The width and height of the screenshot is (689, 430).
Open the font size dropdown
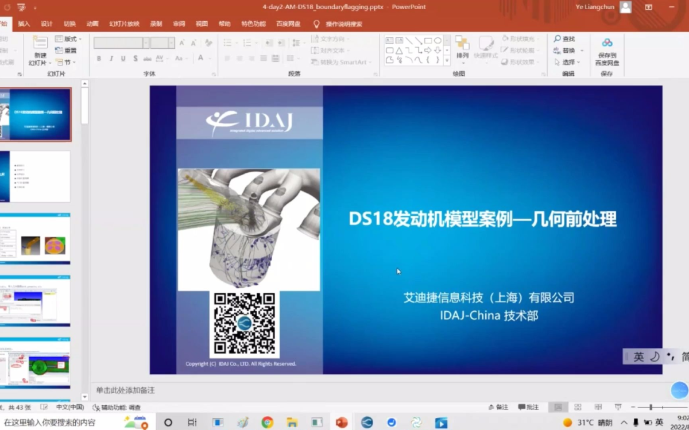172,43
